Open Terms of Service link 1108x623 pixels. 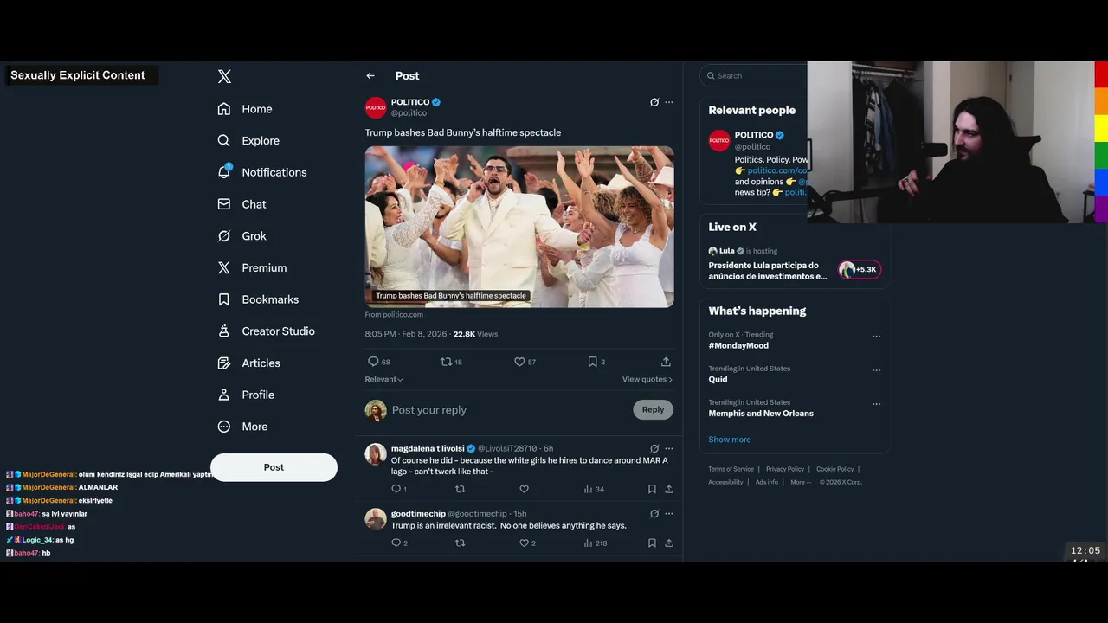pos(731,469)
